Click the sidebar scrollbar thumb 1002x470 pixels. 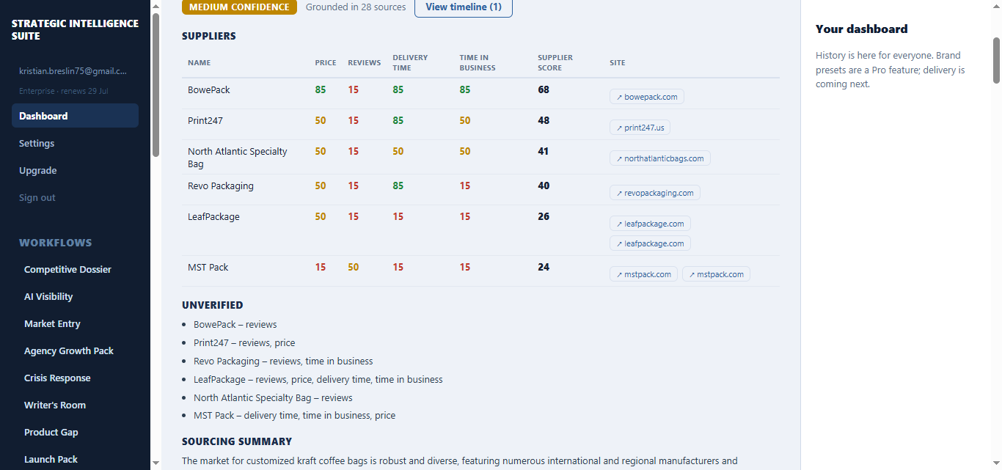coord(156,85)
